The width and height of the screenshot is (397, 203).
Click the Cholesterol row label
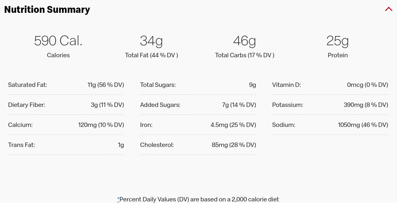click(157, 145)
